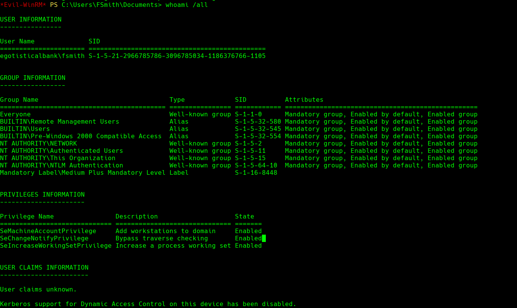Click Enabled state for SeMachineAccountPrivilege
Viewport: 517px width, 308px height.
point(248,231)
